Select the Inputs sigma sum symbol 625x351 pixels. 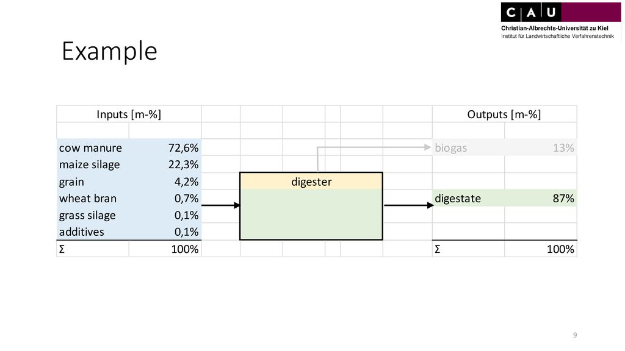coord(62,249)
